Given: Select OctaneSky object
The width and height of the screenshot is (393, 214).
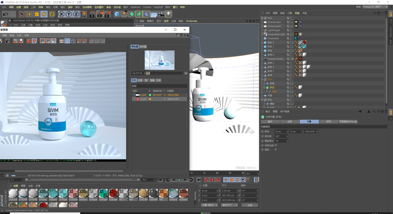Looking at the screenshot, I should [x=273, y=39].
